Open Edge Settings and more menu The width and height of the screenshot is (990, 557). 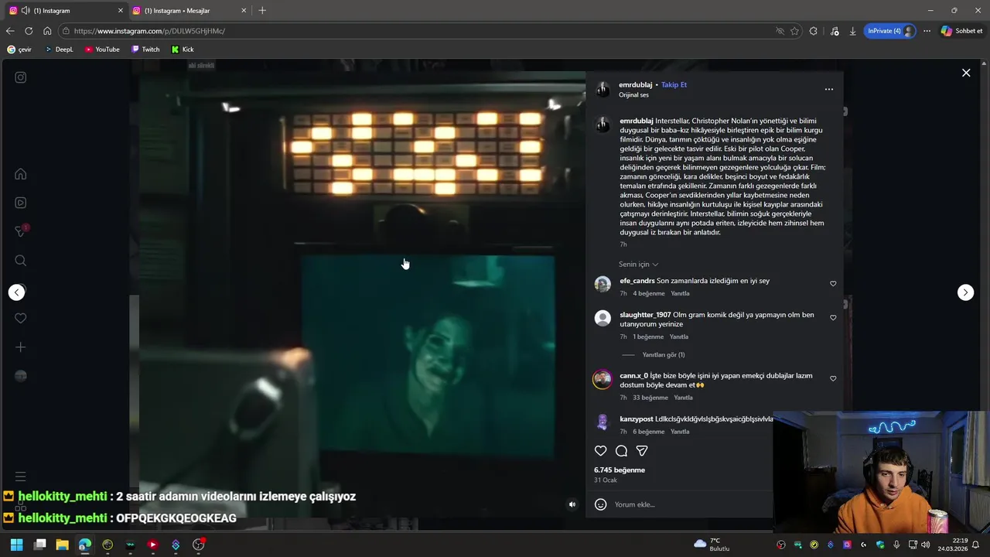click(927, 31)
